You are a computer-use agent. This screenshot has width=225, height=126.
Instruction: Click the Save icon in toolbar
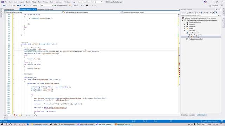point(18,6)
